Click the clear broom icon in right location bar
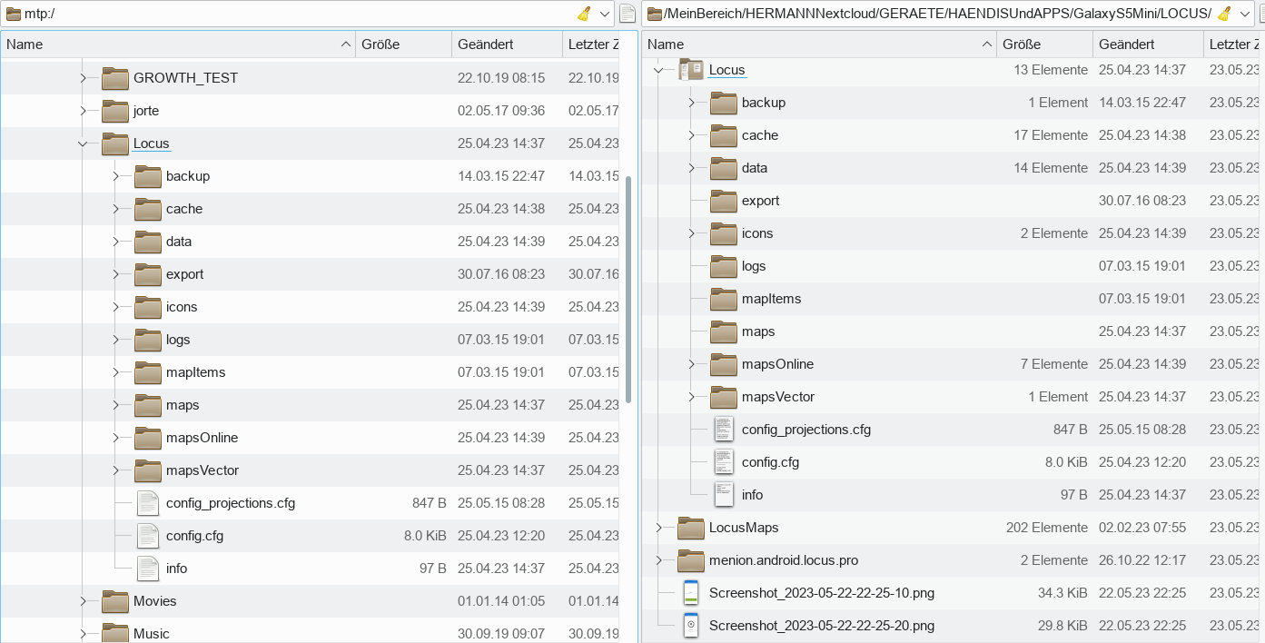Viewport: 1265px width, 643px height. pyautogui.click(x=1224, y=14)
